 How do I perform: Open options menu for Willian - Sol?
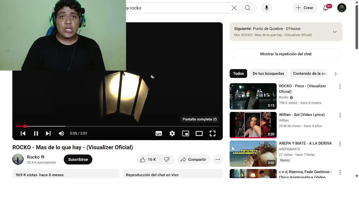pyautogui.click(x=340, y=115)
